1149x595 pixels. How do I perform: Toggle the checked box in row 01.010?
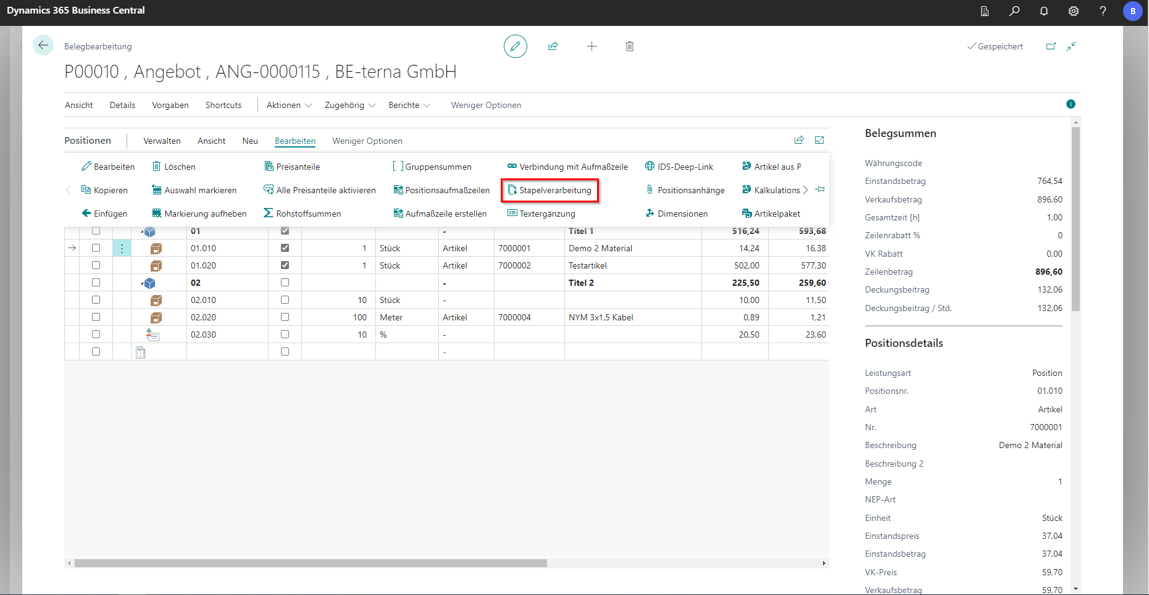click(x=285, y=248)
